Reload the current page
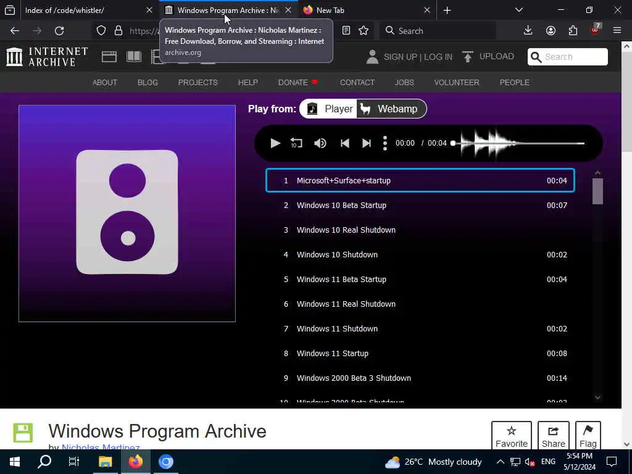The width and height of the screenshot is (632, 474). (x=59, y=31)
